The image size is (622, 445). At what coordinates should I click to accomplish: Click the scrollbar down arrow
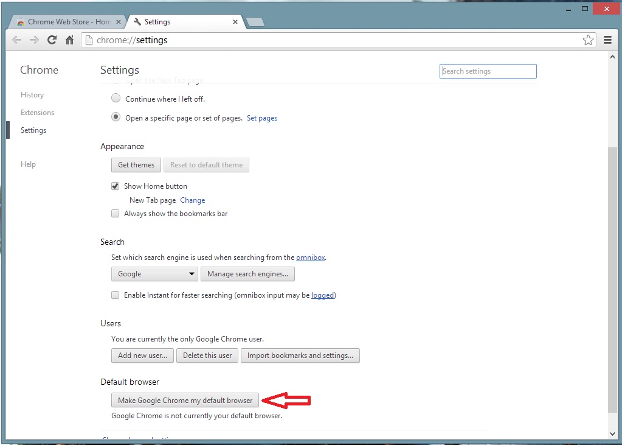[x=612, y=434]
